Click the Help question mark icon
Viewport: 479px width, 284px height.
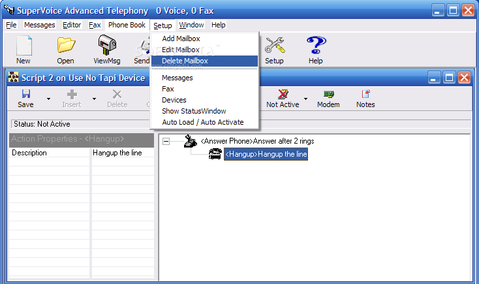tap(316, 45)
